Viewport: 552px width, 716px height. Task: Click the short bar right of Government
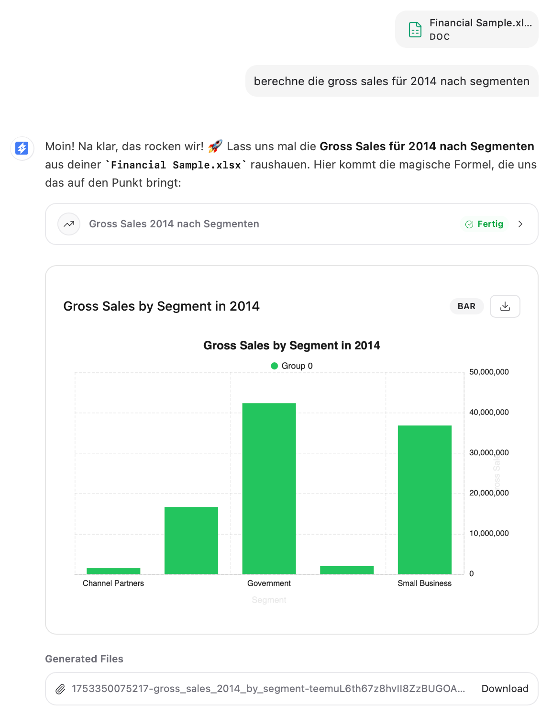347,570
